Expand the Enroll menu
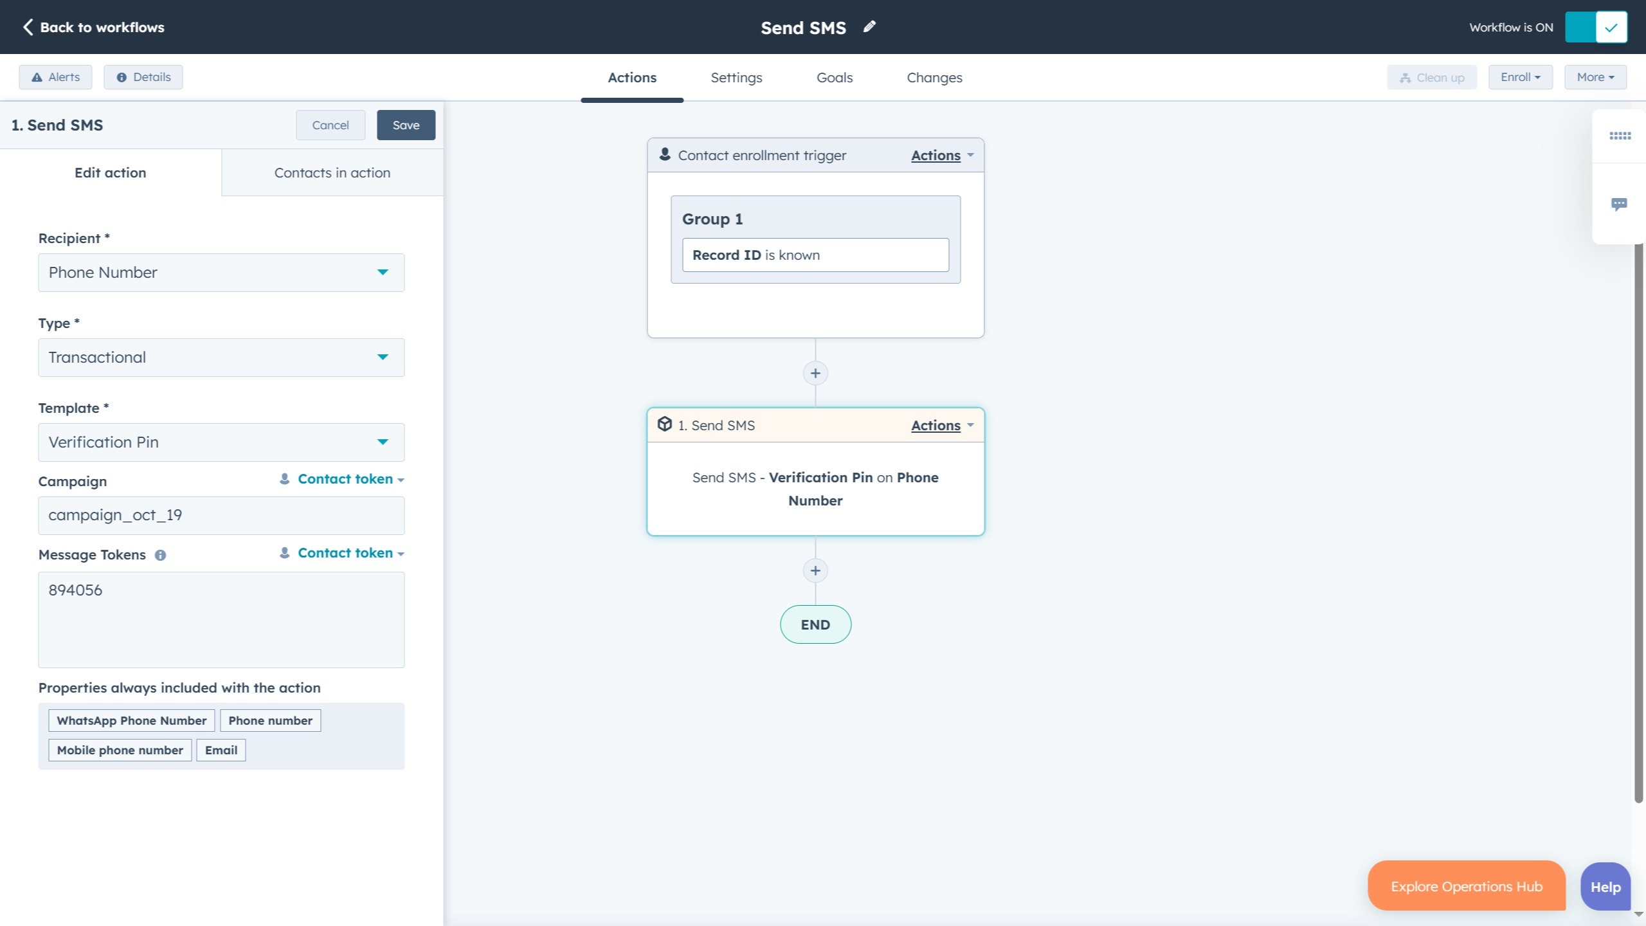The width and height of the screenshot is (1646, 926). pos(1520,77)
